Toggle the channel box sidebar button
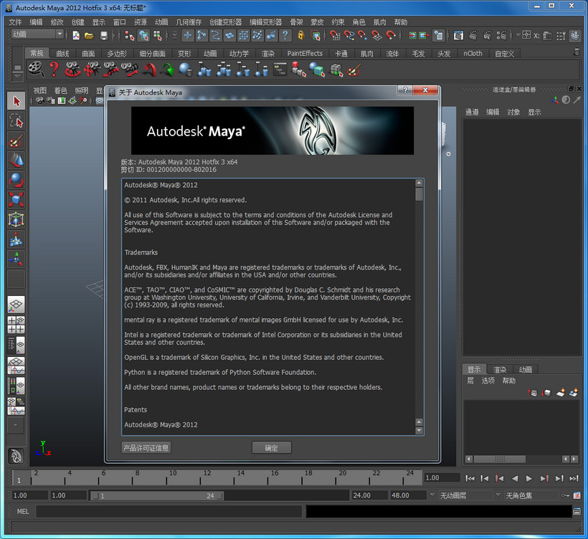 tap(574, 36)
